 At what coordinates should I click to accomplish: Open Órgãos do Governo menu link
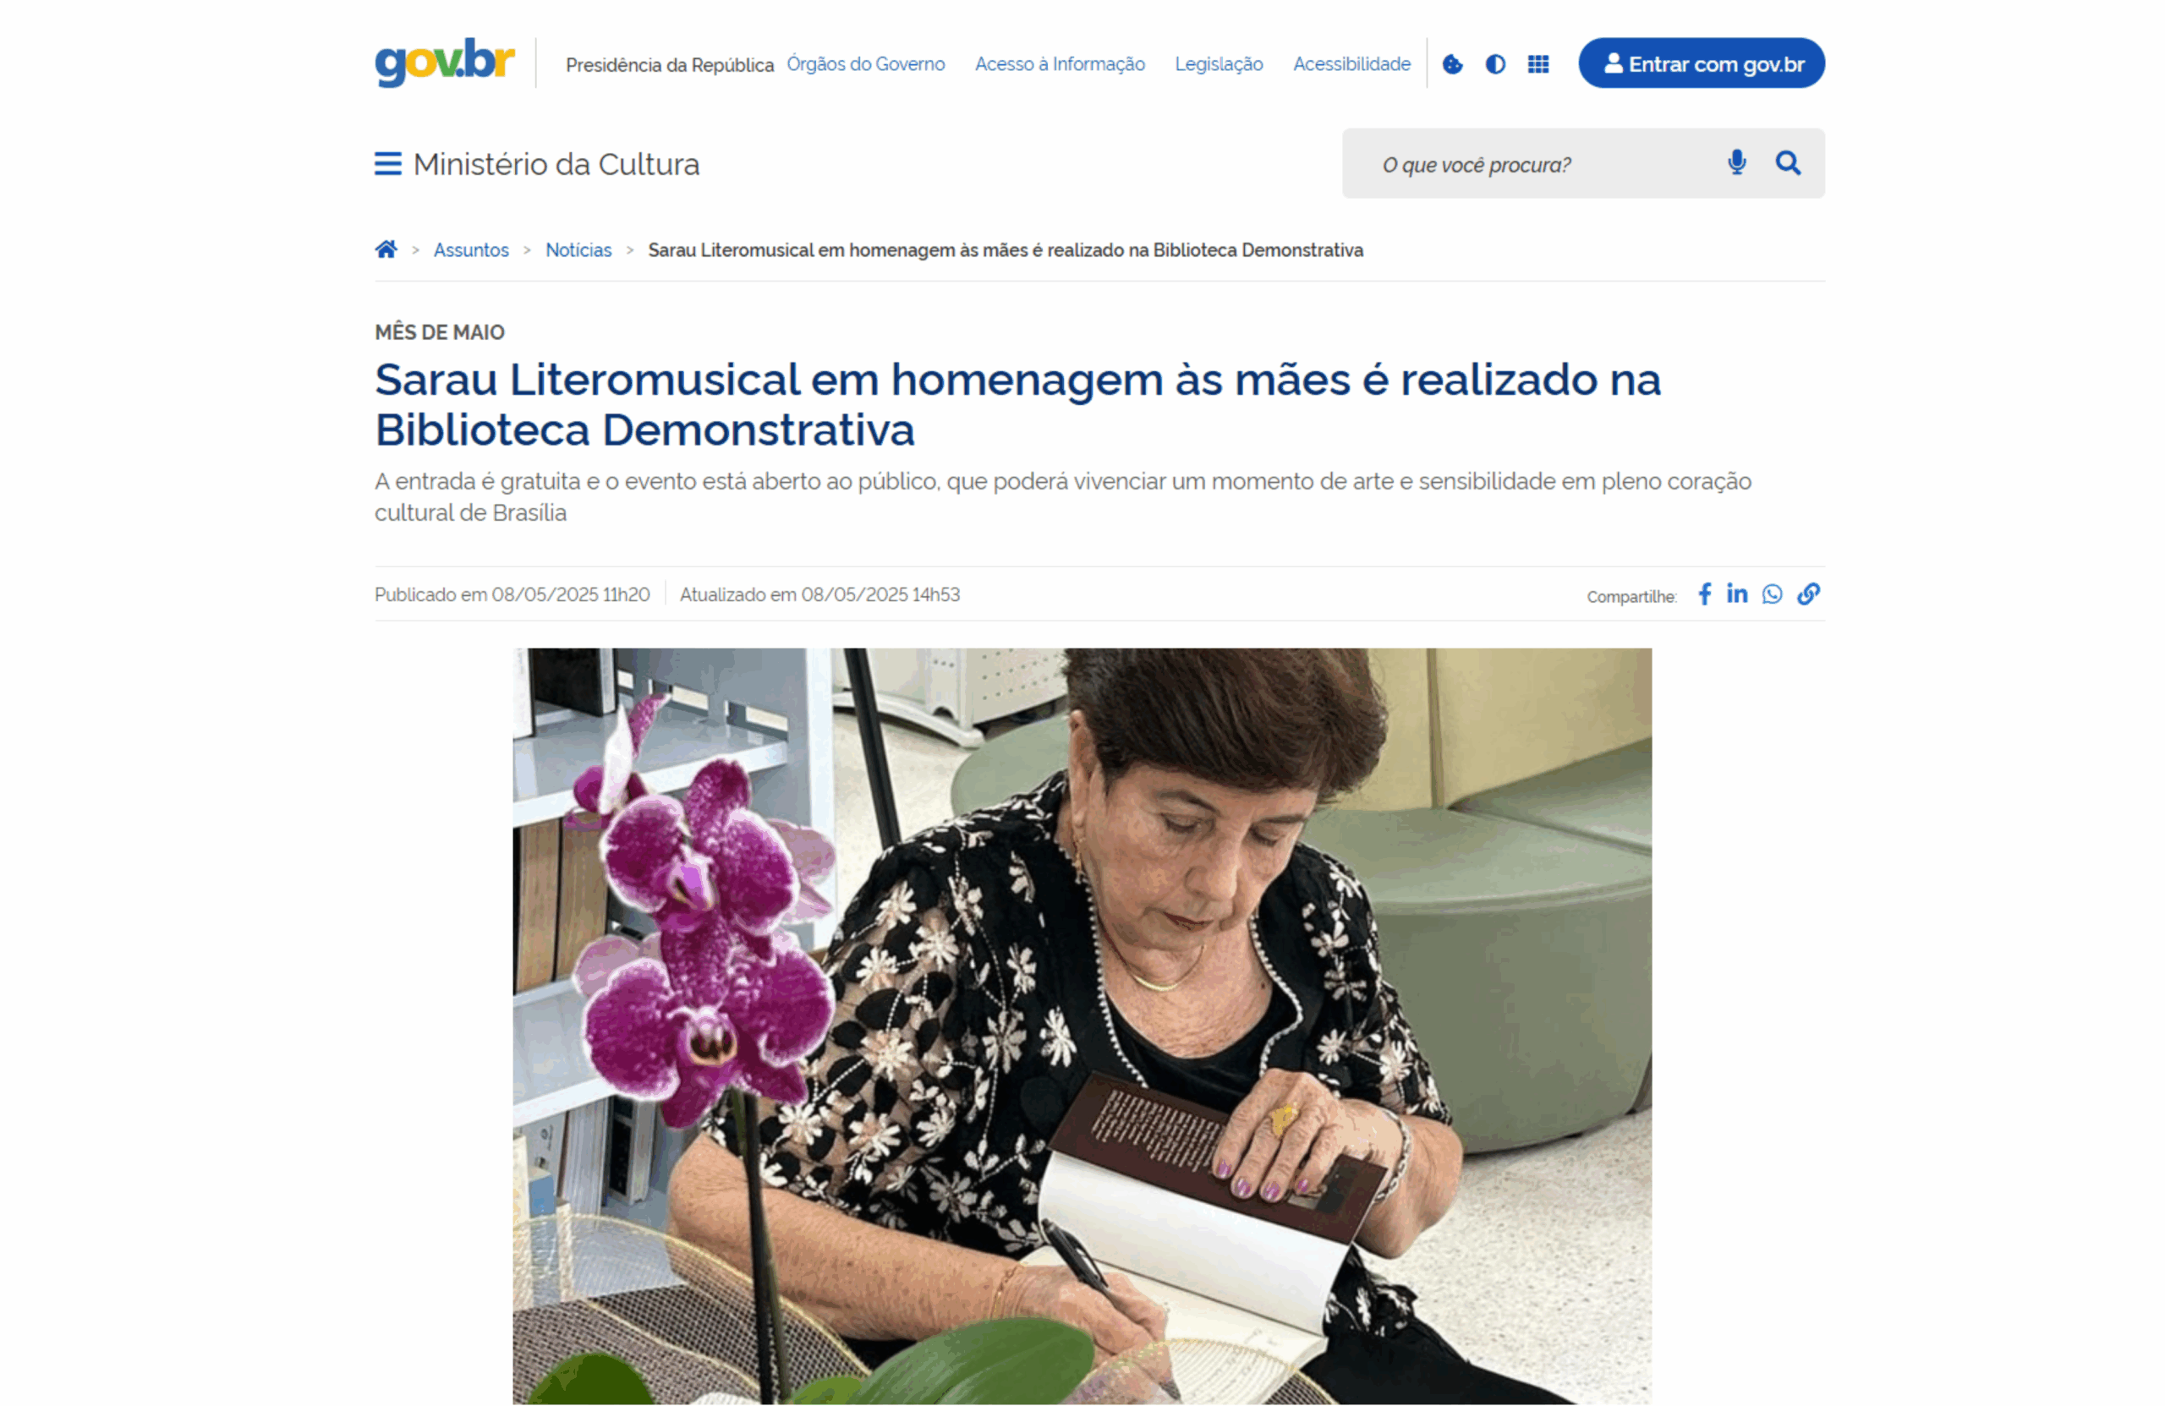(x=865, y=63)
